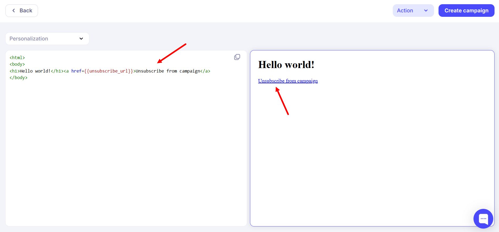Place cursor on the opening <body> tag line
The width and height of the screenshot is (499, 232).
pyautogui.click(x=17, y=64)
